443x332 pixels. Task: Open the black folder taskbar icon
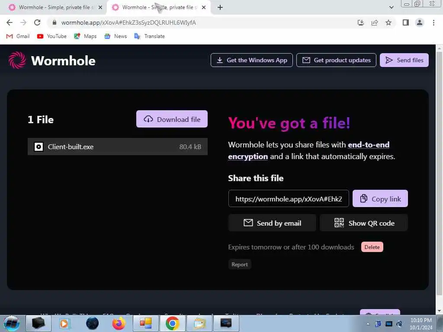(38, 323)
